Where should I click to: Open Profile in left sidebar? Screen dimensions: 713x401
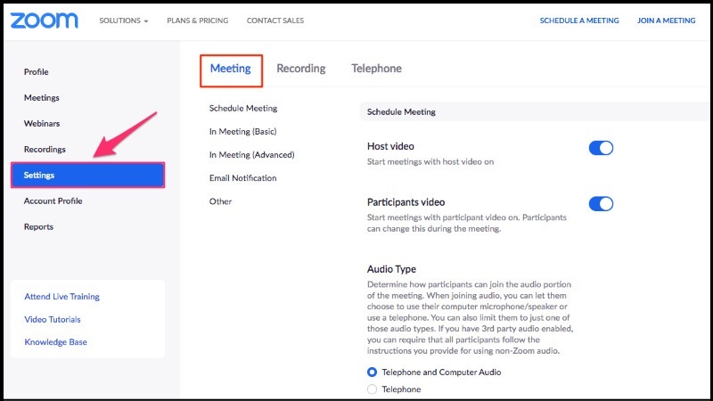[x=37, y=72]
